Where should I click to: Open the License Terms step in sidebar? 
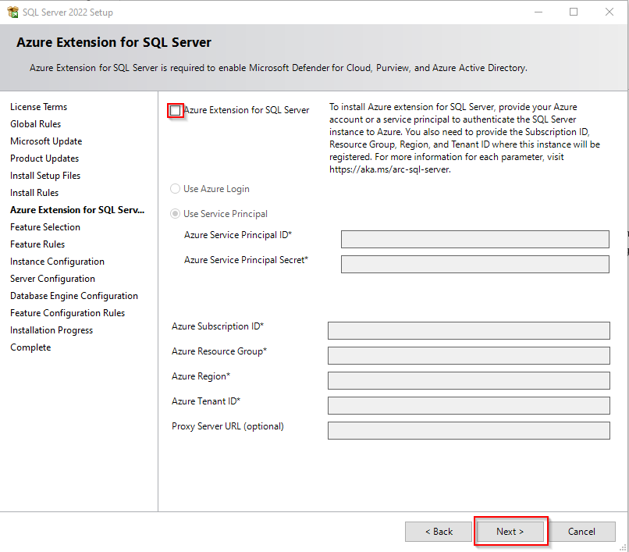pyautogui.click(x=39, y=107)
